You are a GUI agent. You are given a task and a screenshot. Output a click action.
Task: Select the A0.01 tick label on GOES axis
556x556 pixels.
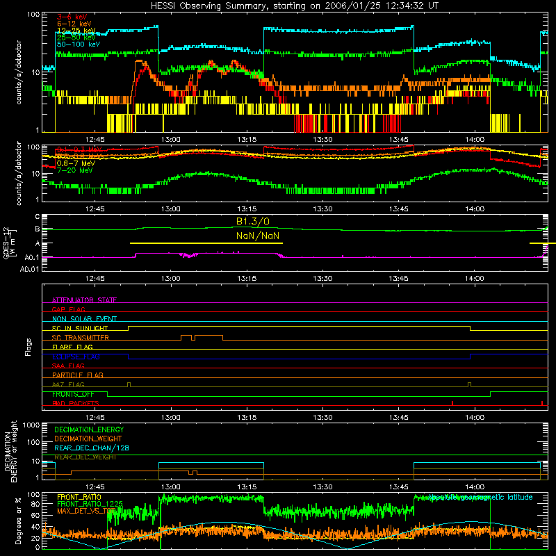coord(29,269)
